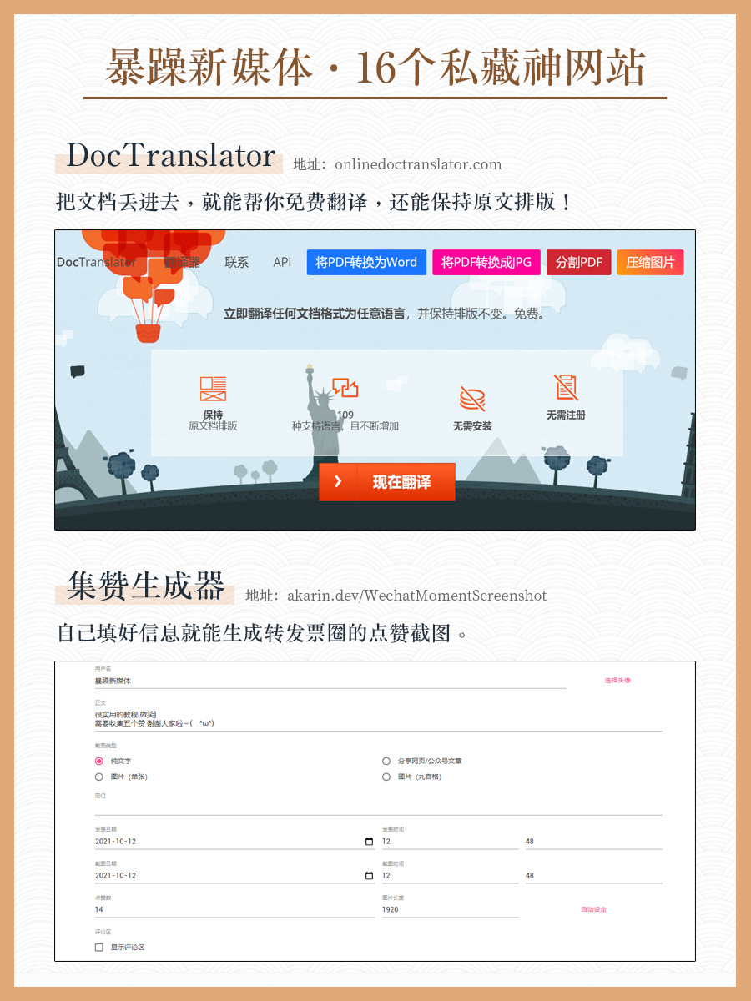Click the 点赞数 field showing 14

[x=234, y=909]
